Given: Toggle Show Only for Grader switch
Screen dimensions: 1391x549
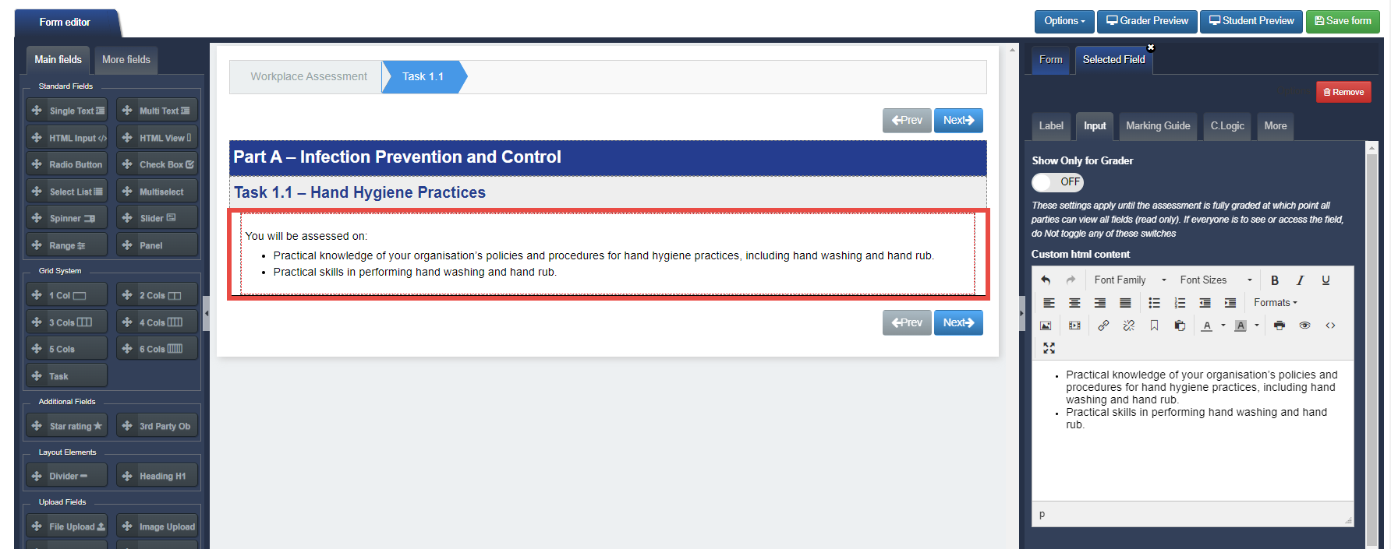Looking at the screenshot, I should point(1057,181).
